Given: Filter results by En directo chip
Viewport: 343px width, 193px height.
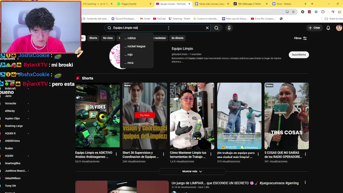Looking at the screenshot, I should (x=177, y=38).
